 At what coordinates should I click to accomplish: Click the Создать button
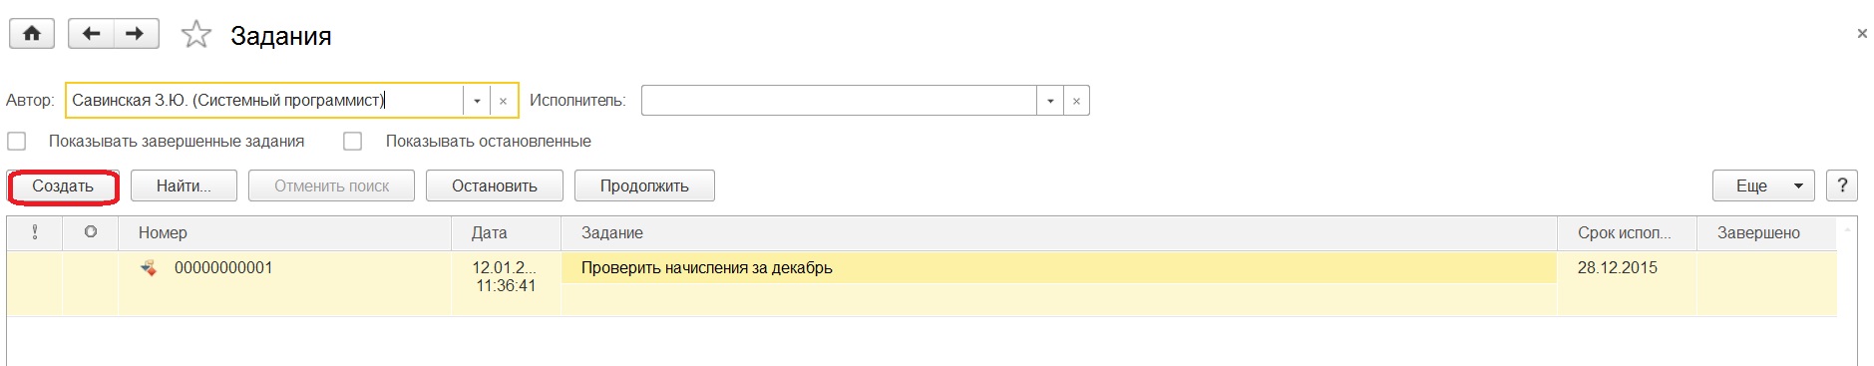63,185
